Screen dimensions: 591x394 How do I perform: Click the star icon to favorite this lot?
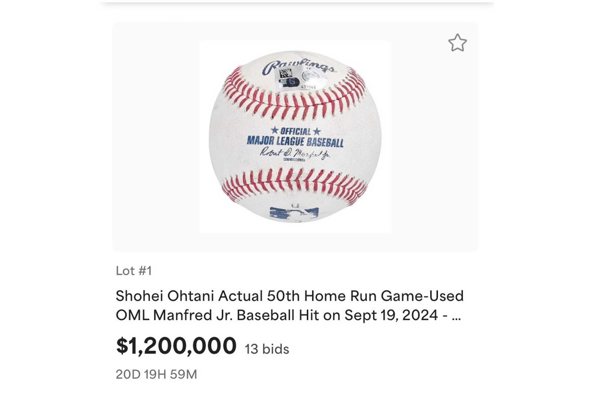457,43
